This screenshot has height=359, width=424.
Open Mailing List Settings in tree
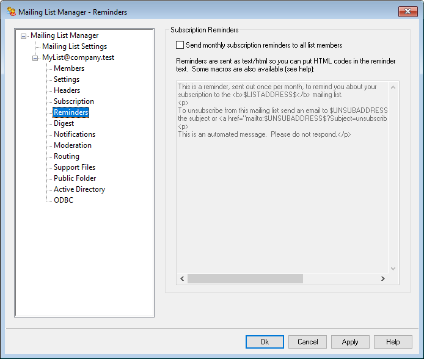[x=74, y=46]
